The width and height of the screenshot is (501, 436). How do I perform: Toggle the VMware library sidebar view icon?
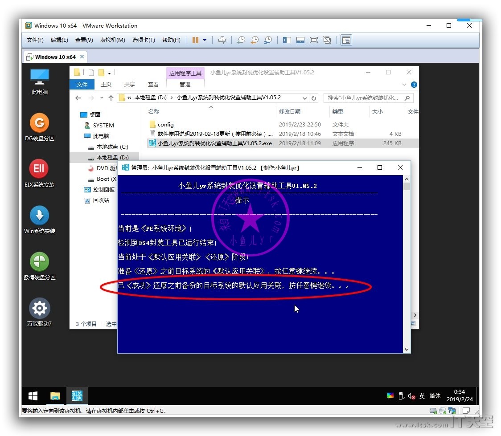tap(287, 40)
